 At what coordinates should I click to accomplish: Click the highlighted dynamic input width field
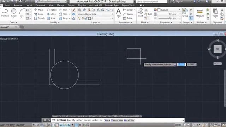tap(182, 64)
